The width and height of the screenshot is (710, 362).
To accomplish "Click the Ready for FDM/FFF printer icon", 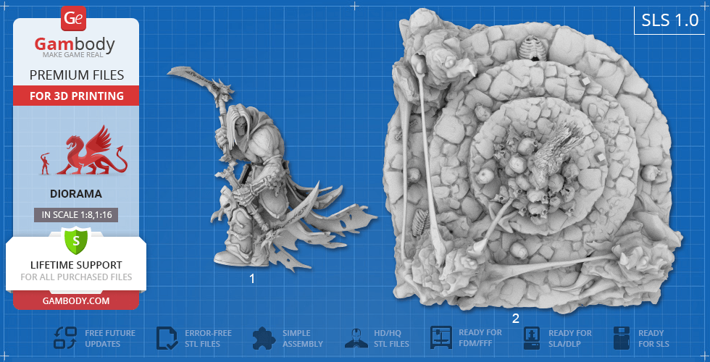I will pos(441,338).
